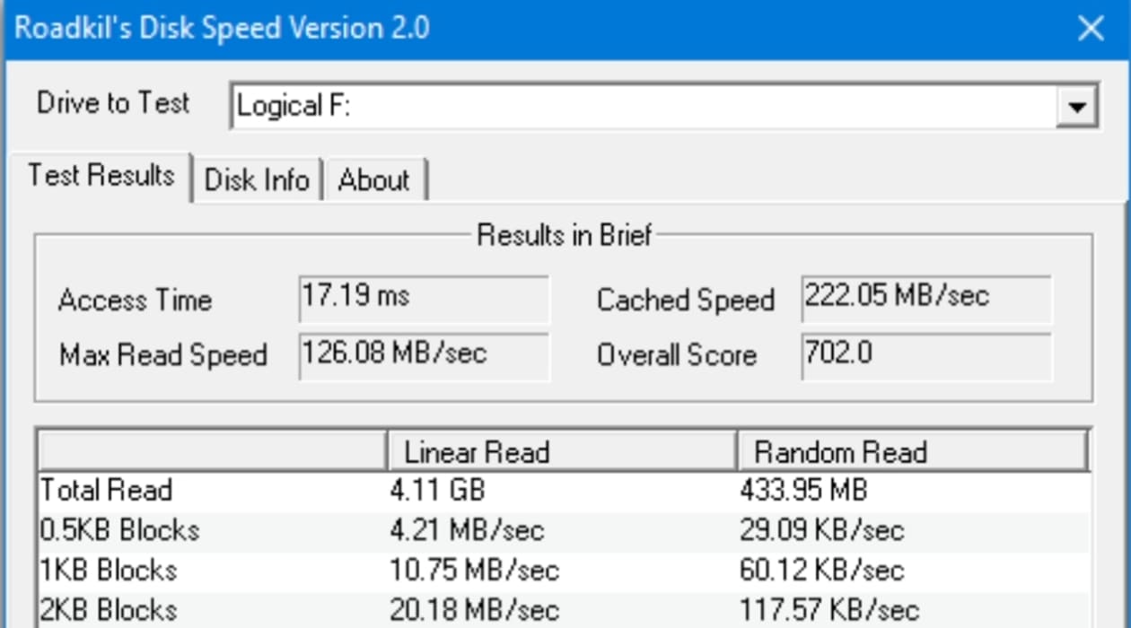1131x628 pixels.
Task: Click the blank first column header
Action: (x=213, y=451)
